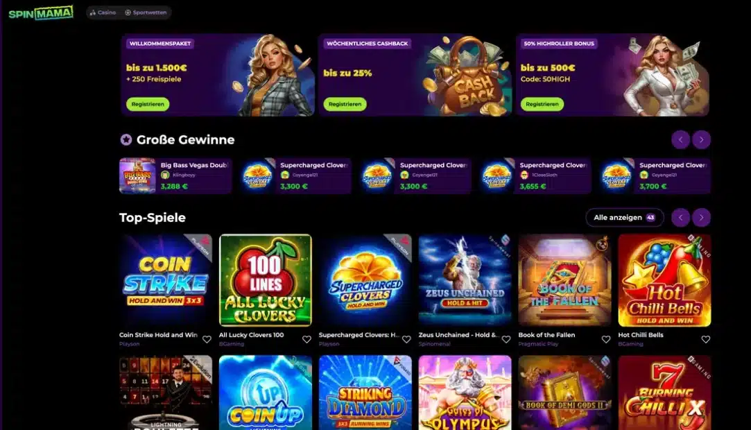The height and width of the screenshot is (430, 751).
Task: Open the Coin Up game tile
Action: (x=266, y=393)
